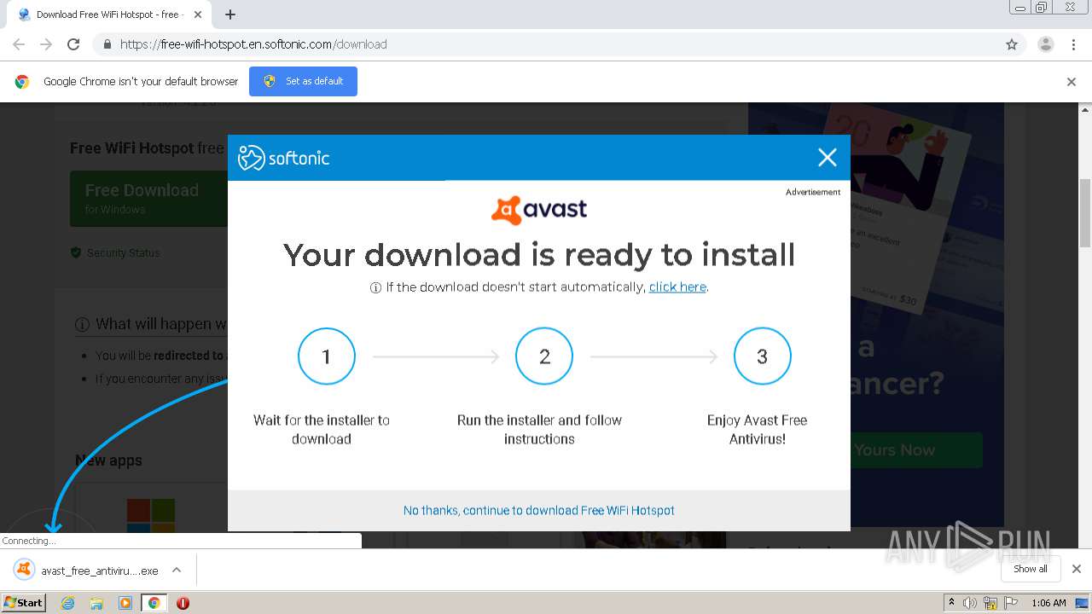Click the forward navigation arrow
This screenshot has width=1092, height=614.
point(46,44)
